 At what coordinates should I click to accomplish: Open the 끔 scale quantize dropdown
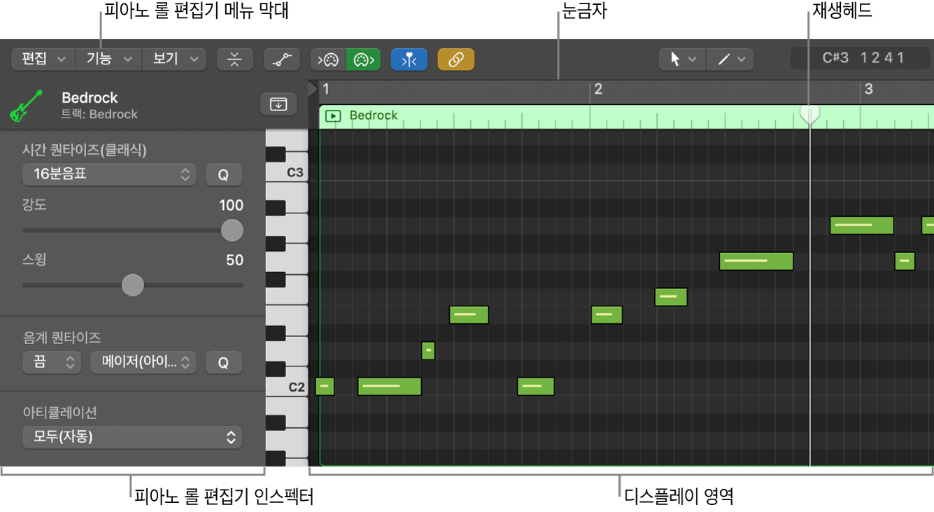click(51, 362)
